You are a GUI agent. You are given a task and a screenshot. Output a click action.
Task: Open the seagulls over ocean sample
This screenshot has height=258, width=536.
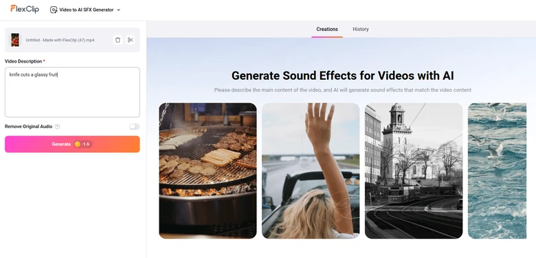tap(497, 171)
